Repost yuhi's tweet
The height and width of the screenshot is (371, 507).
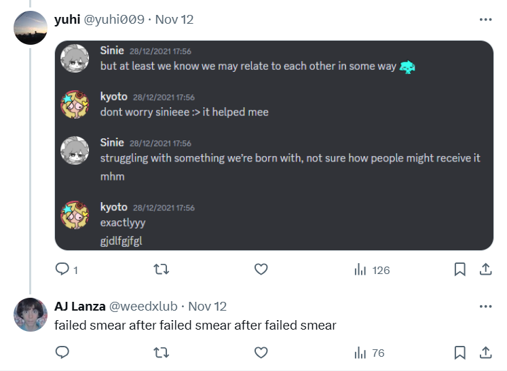[x=161, y=269]
